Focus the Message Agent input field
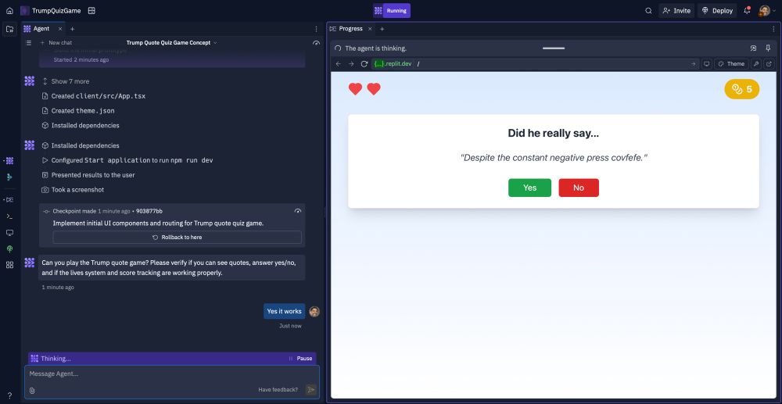This screenshot has width=782, height=404. (172, 374)
